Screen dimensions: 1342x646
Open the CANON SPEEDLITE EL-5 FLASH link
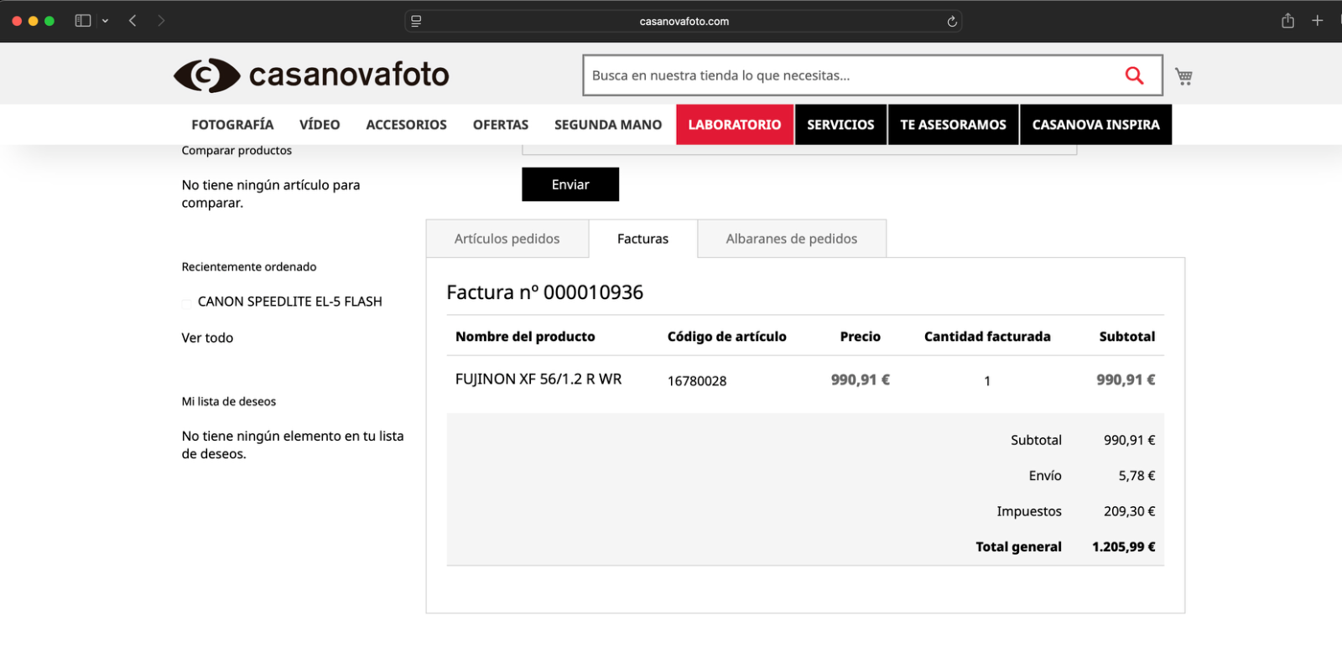coord(289,302)
